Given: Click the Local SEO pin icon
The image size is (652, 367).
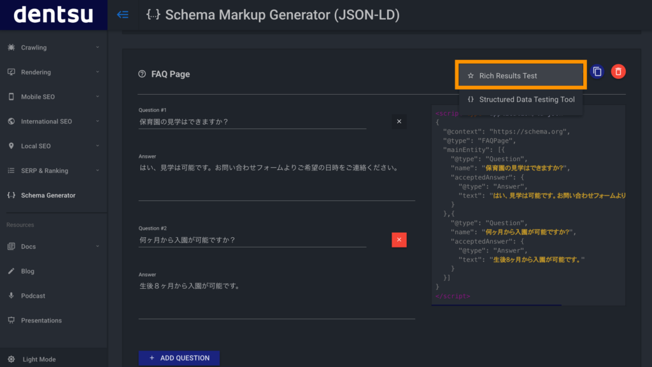Looking at the screenshot, I should click(11, 146).
